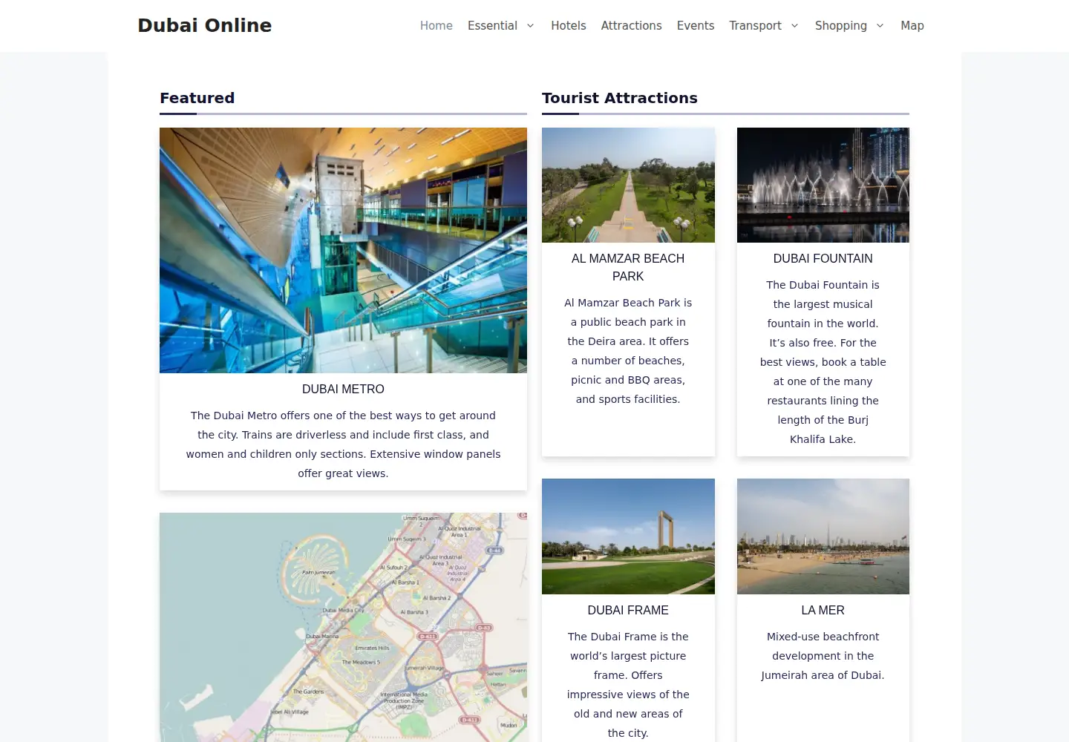Expand the Transport submenu chevron
This screenshot has width=1069, height=742.
[794, 25]
